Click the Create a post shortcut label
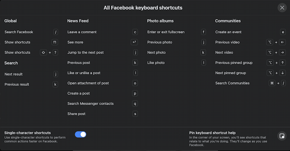Screen dimensions: 290x151 tap(78, 93)
